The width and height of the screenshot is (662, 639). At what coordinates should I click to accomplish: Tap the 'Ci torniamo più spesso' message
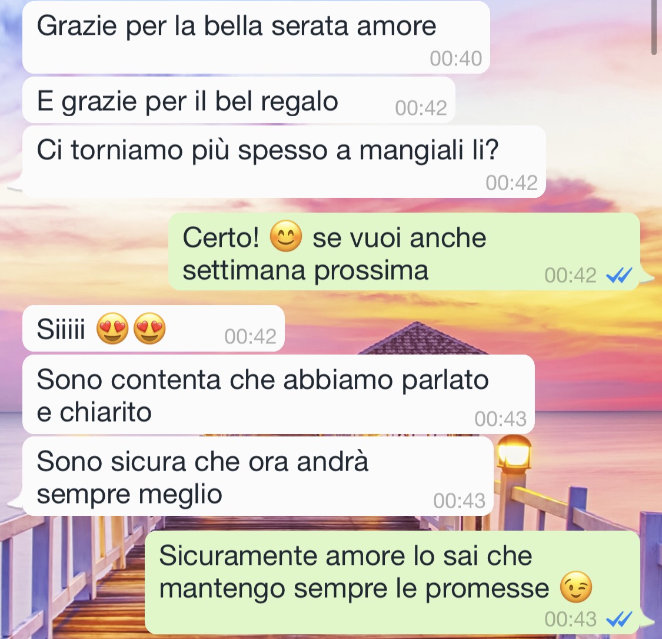284,162
